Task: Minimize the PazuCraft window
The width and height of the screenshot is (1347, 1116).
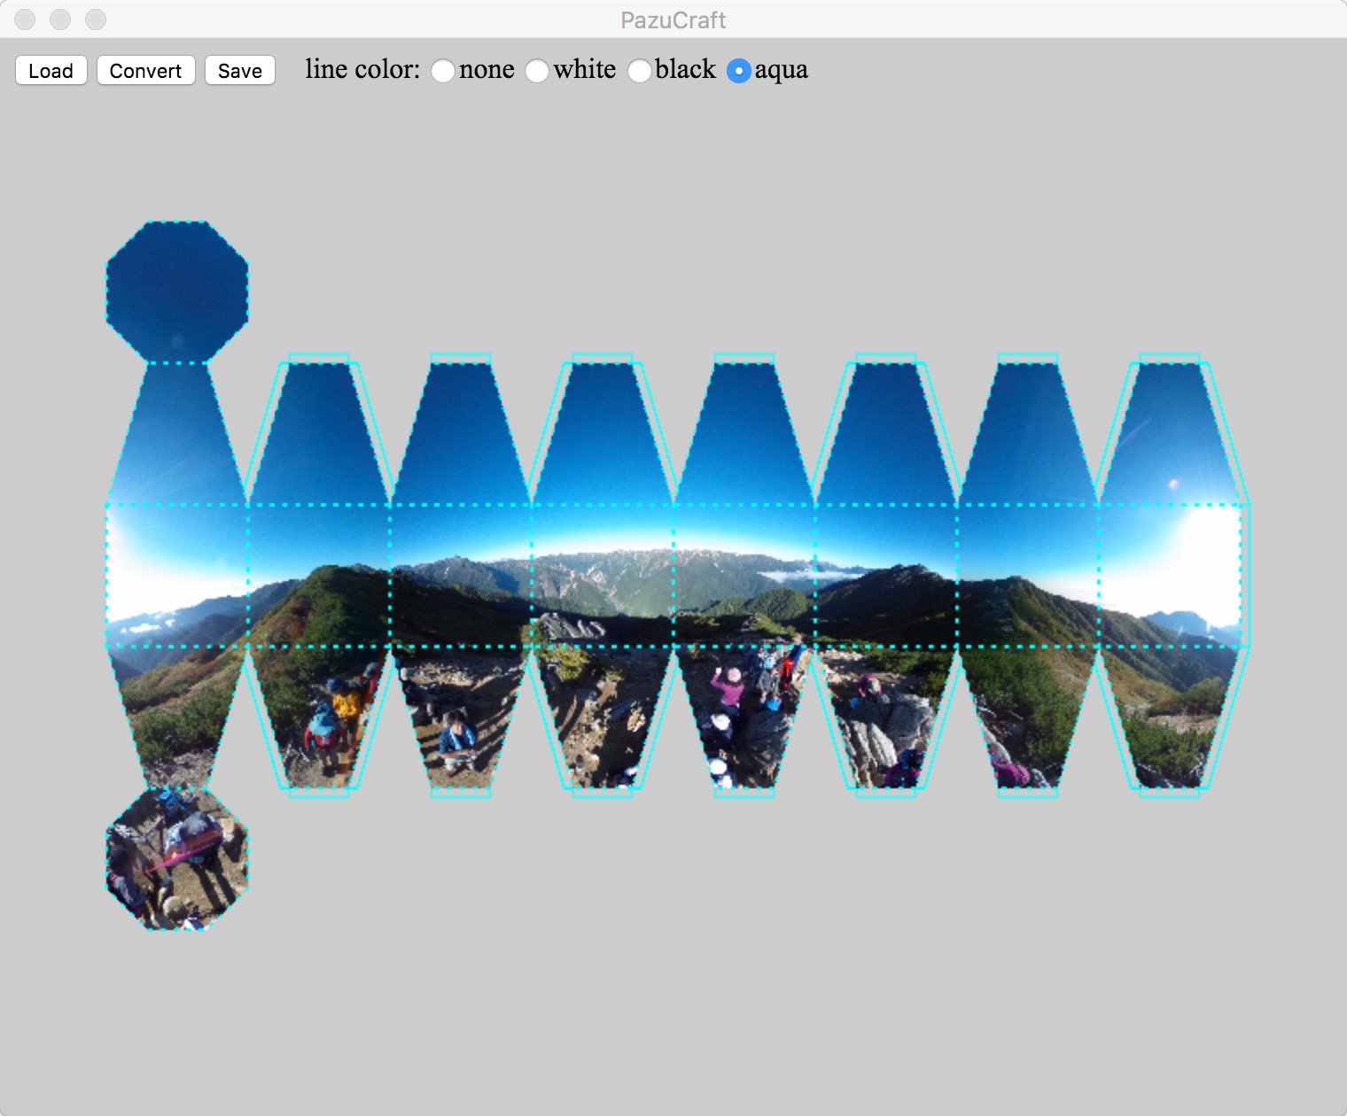Action: click(x=60, y=19)
